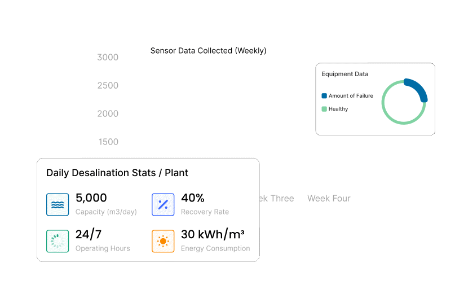Click the 40% recovery rate value
Image resolution: width=455 pixels, height=289 pixels.
point(193,198)
